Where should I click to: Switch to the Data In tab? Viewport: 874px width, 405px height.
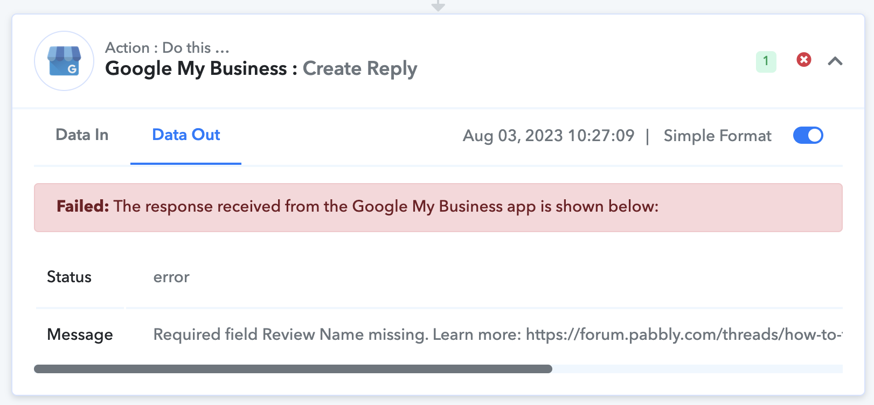pyautogui.click(x=82, y=135)
